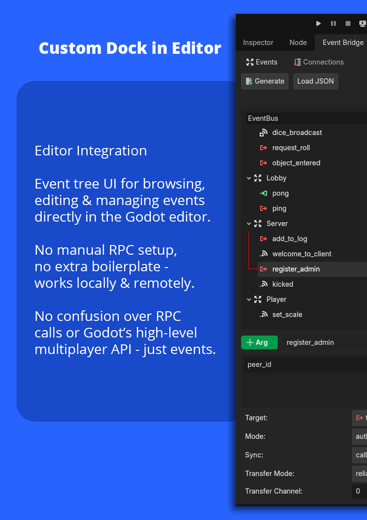Click the green incoming icon beside pong

[263, 194]
